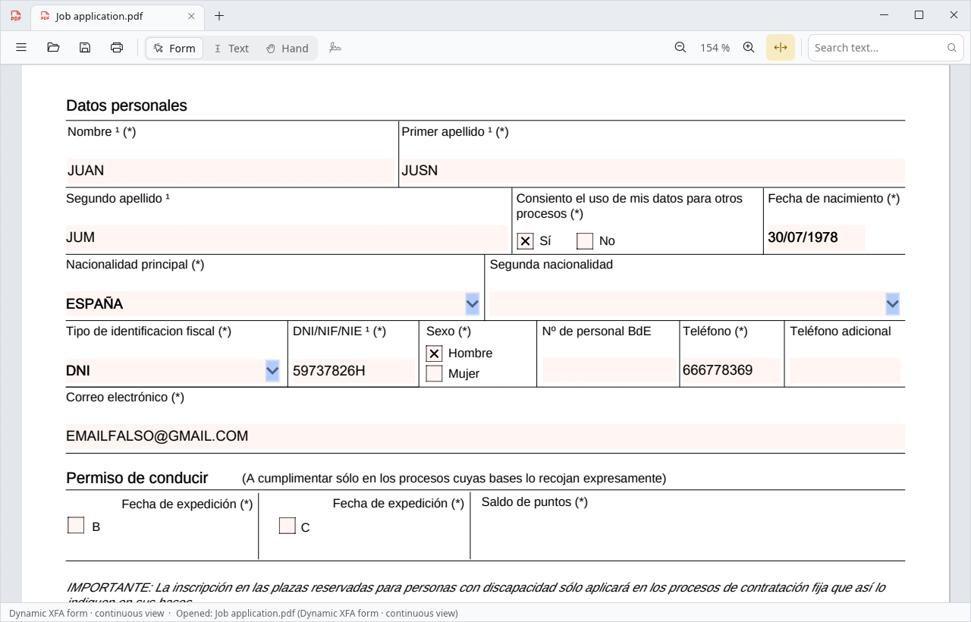This screenshot has width=971, height=622.
Task: Switch to Text selection mode
Action: point(231,49)
